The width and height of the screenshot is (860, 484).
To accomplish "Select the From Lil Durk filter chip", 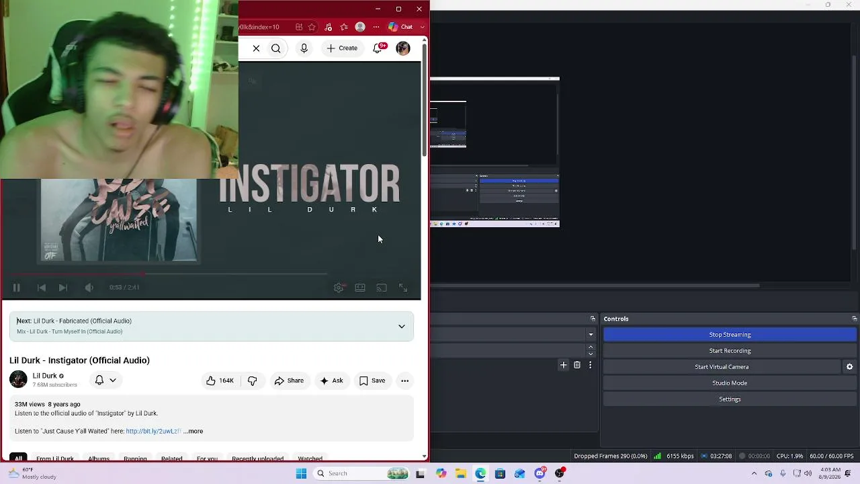I will (55, 458).
